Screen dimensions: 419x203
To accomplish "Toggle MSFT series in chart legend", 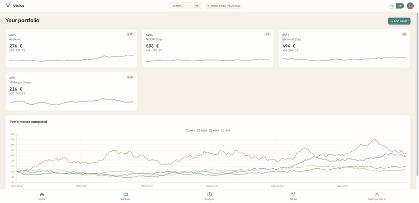I will (214, 130).
